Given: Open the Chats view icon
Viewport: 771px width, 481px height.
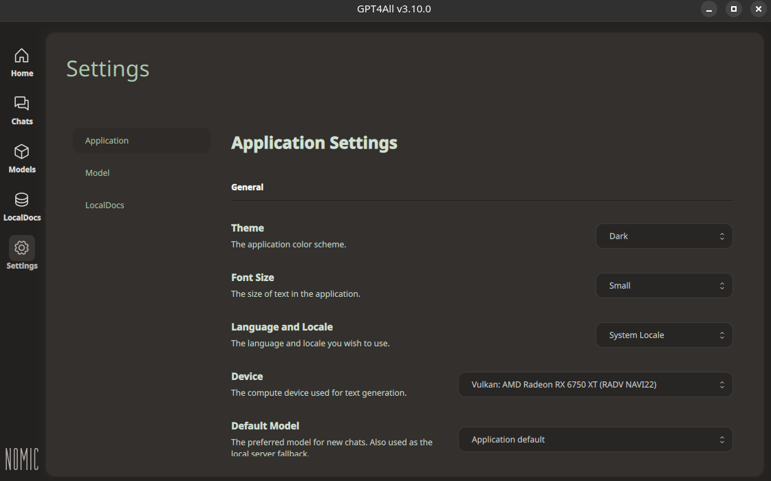Looking at the screenshot, I should click(21, 104).
